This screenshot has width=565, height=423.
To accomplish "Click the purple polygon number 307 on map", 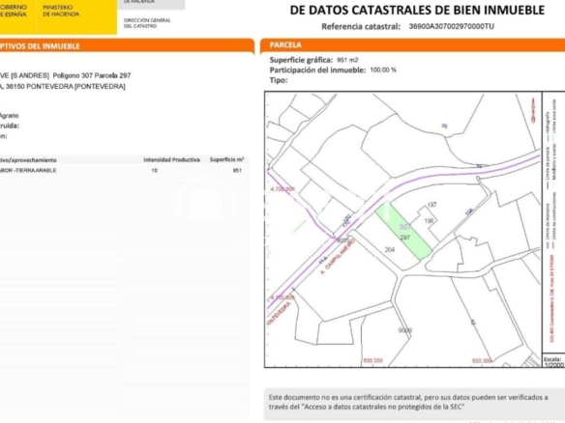I will (x=405, y=227).
